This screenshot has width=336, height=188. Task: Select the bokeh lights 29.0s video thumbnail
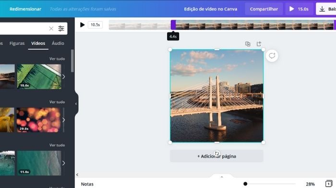pyautogui.click(x=38, y=120)
